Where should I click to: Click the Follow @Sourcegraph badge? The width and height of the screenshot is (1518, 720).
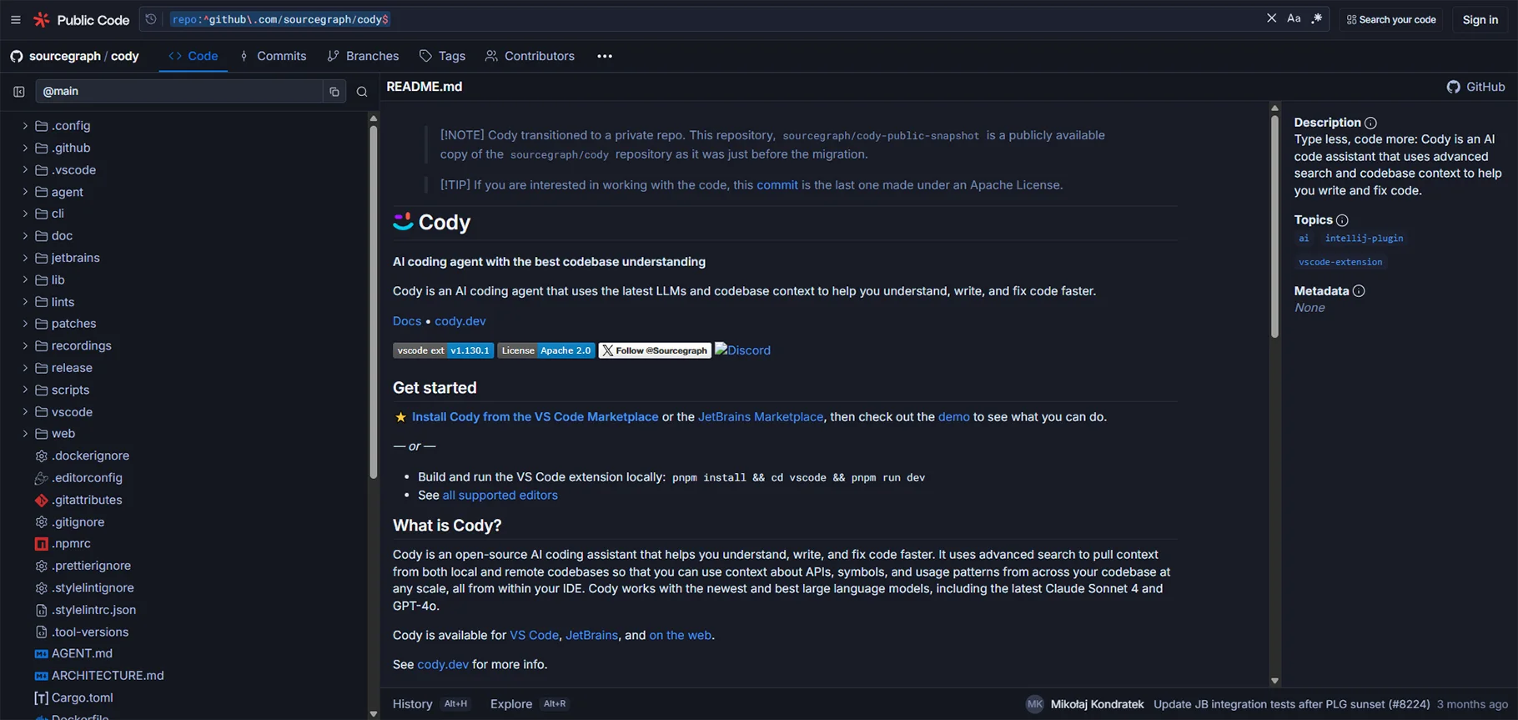(655, 350)
